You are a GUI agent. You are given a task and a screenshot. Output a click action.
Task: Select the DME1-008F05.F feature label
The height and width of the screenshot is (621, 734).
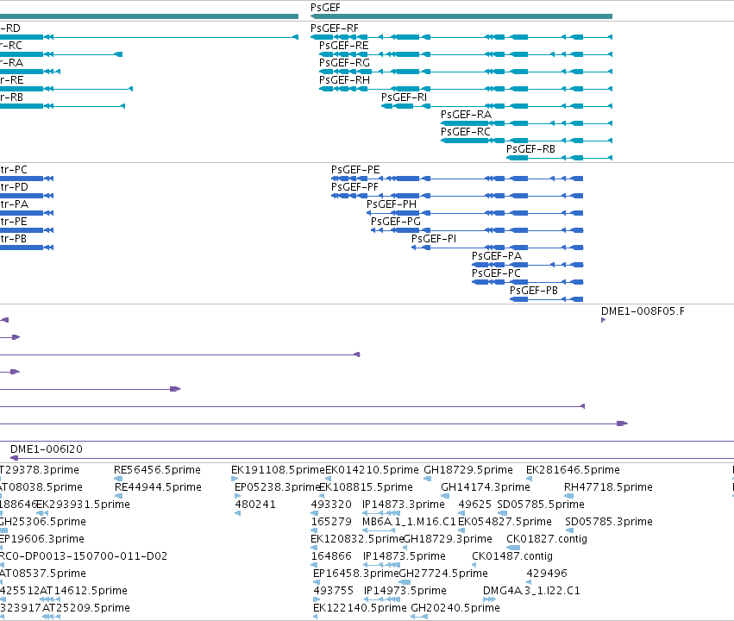point(643,311)
